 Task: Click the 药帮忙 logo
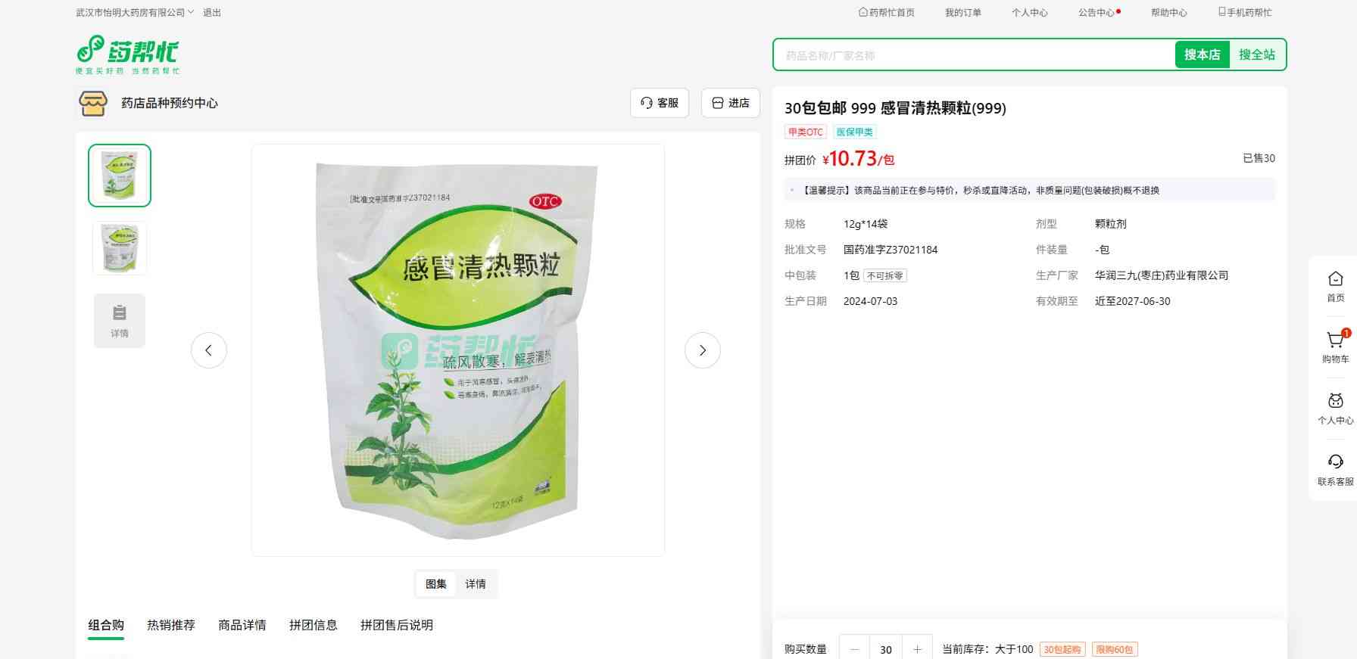pyautogui.click(x=128, y=54)
